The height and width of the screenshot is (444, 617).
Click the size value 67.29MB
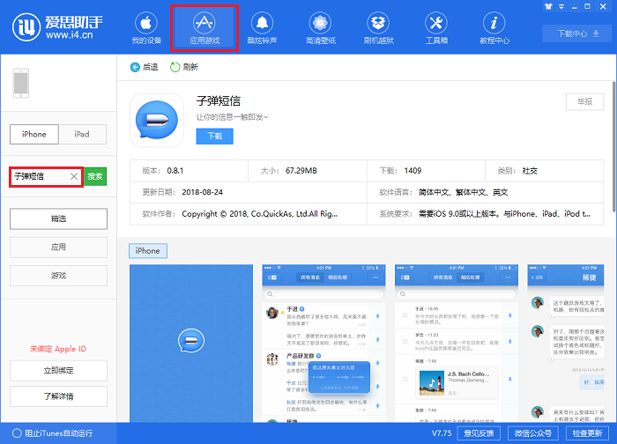pos(301,171)
